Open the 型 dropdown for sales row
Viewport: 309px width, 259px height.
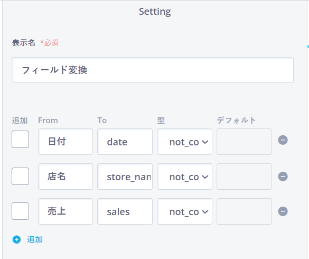pos(184,211)
